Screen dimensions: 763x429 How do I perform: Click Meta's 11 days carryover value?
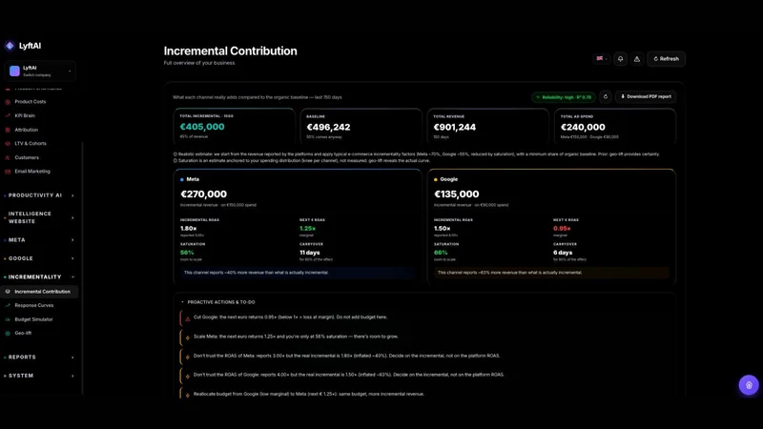coord(309,253)
